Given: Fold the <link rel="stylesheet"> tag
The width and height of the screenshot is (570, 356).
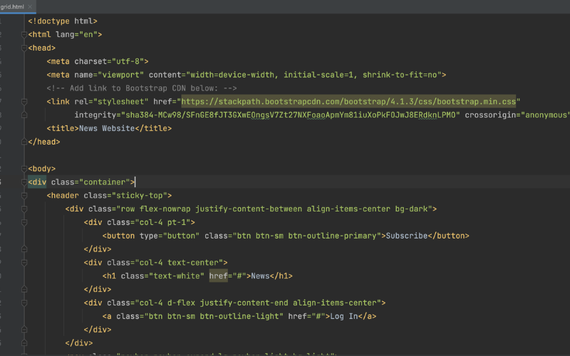Looking at the screenshot, I should tap(24, 102).
